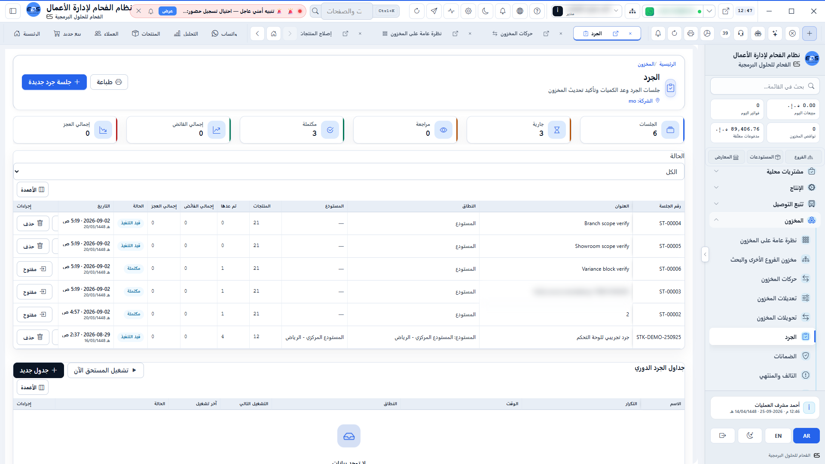
Task: Open the search magnifier icon in title bar
Action: tap(315, 11)
